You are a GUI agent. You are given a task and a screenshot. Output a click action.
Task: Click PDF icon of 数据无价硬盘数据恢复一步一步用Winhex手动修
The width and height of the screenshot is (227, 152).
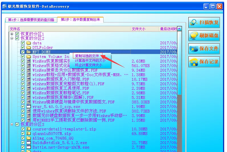[29, 115]
